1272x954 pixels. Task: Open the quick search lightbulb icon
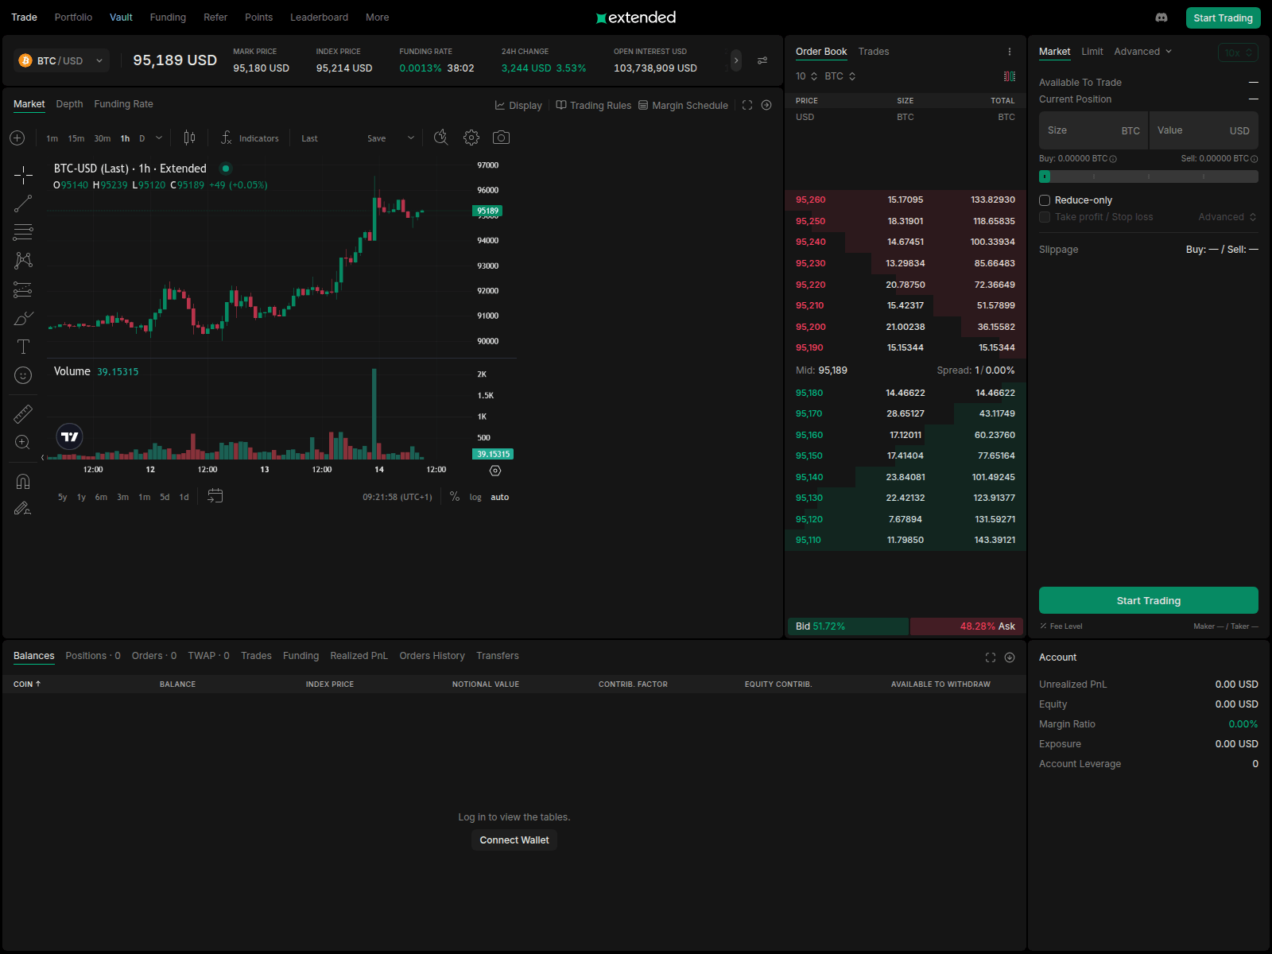441,138
